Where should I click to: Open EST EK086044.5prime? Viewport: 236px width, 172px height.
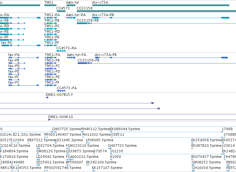(x=125, y=129)
